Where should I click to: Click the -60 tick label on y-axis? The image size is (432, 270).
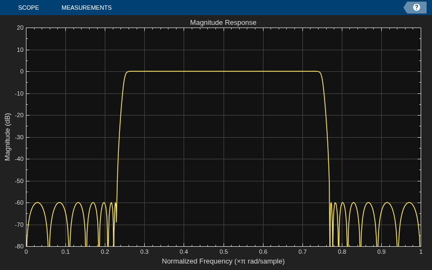19,203
